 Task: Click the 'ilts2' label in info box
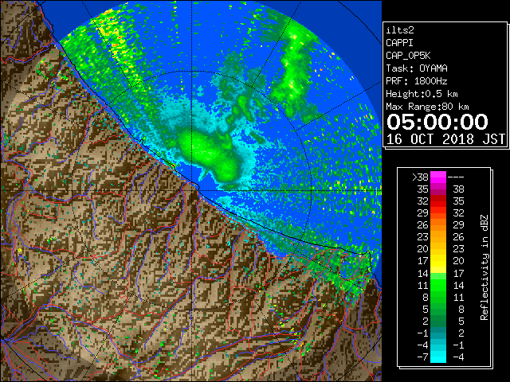point(400,30)
